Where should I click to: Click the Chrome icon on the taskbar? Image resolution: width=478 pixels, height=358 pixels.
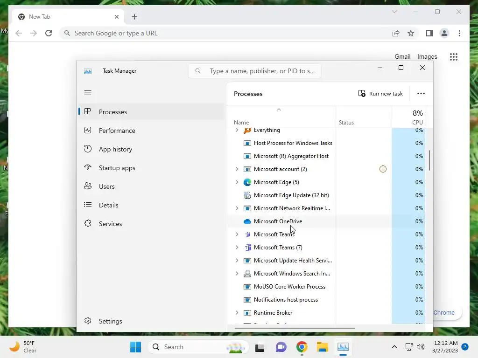pos(302,347)
